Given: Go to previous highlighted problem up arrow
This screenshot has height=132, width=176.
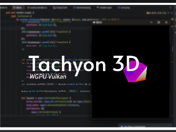Looking at the screenshot, I should [x=169, y=13].
